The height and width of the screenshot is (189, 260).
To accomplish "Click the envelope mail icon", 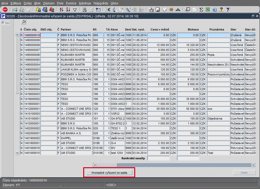I will tap(98, 10).
